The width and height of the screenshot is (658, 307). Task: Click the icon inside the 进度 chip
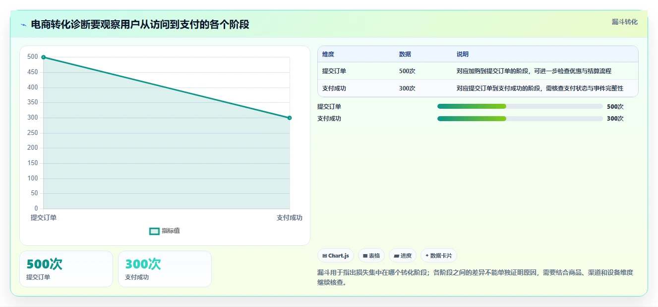pyautogui.click(x=396, y=256)
